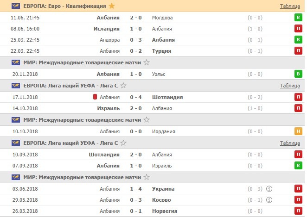The width and height of the screenshot is (307, 217).
Task: Click red П badge for Исландия–Албания
Action: tap(297, 29)
